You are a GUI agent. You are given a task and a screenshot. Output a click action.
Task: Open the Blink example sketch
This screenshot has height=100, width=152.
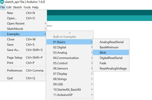(111, 52)
